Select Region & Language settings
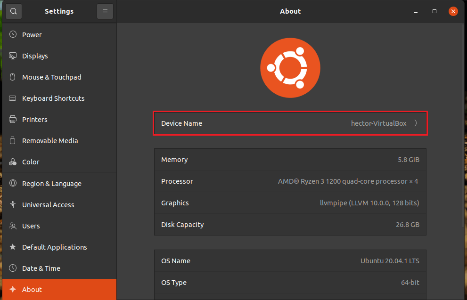Viewport: 467px width, 300px height. click(x=13, y=183)
